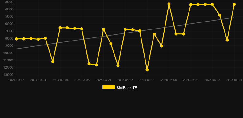This screenshot has width=243, height=118.
Task: Select the final data point at 2025-06-20
Action: pos(234,4)
